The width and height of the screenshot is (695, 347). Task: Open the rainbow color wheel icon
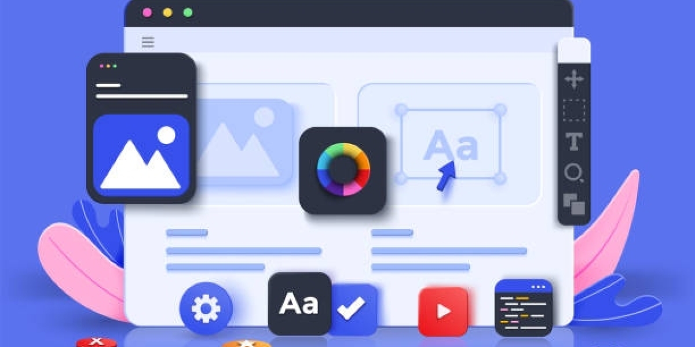tap(343, 170)
